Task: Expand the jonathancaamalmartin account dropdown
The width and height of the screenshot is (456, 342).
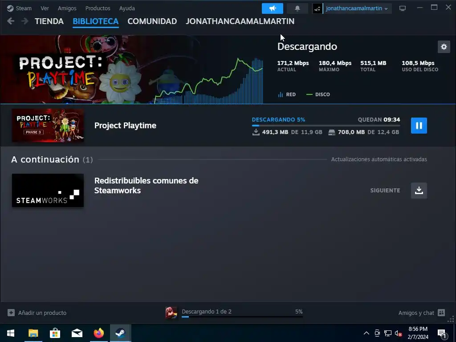Action: coord(357,8)
